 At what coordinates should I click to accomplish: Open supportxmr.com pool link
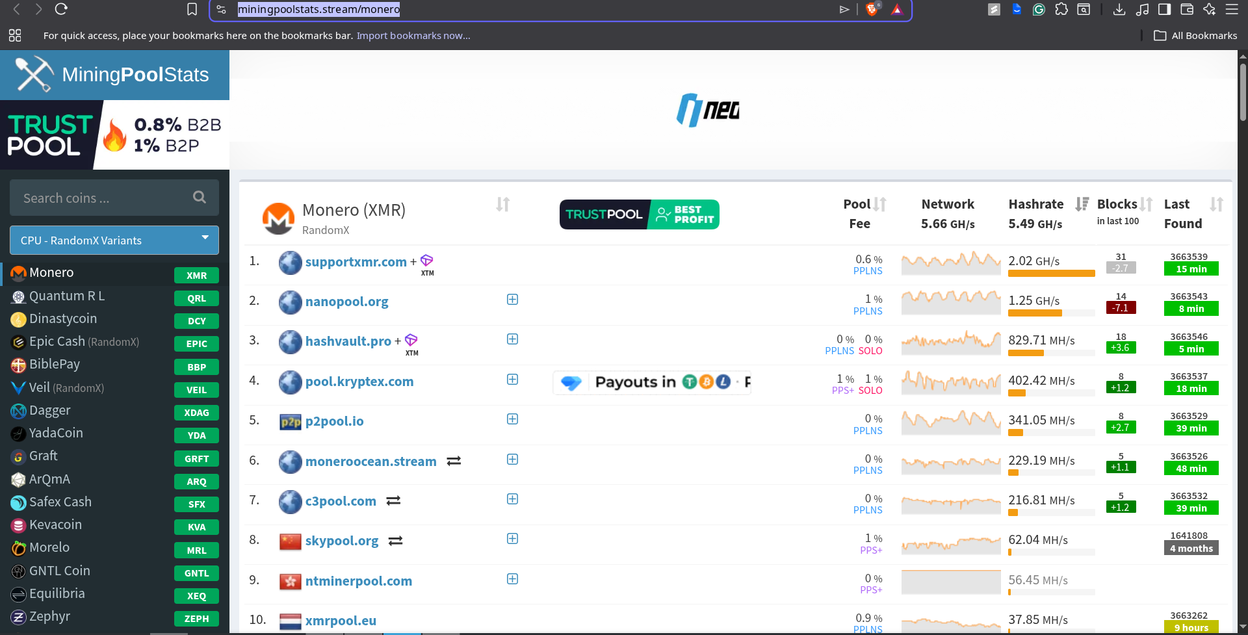coord(356,261)
